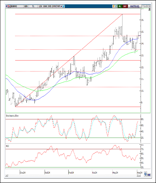Select the DGNMO symbol field

click(17, 6)
